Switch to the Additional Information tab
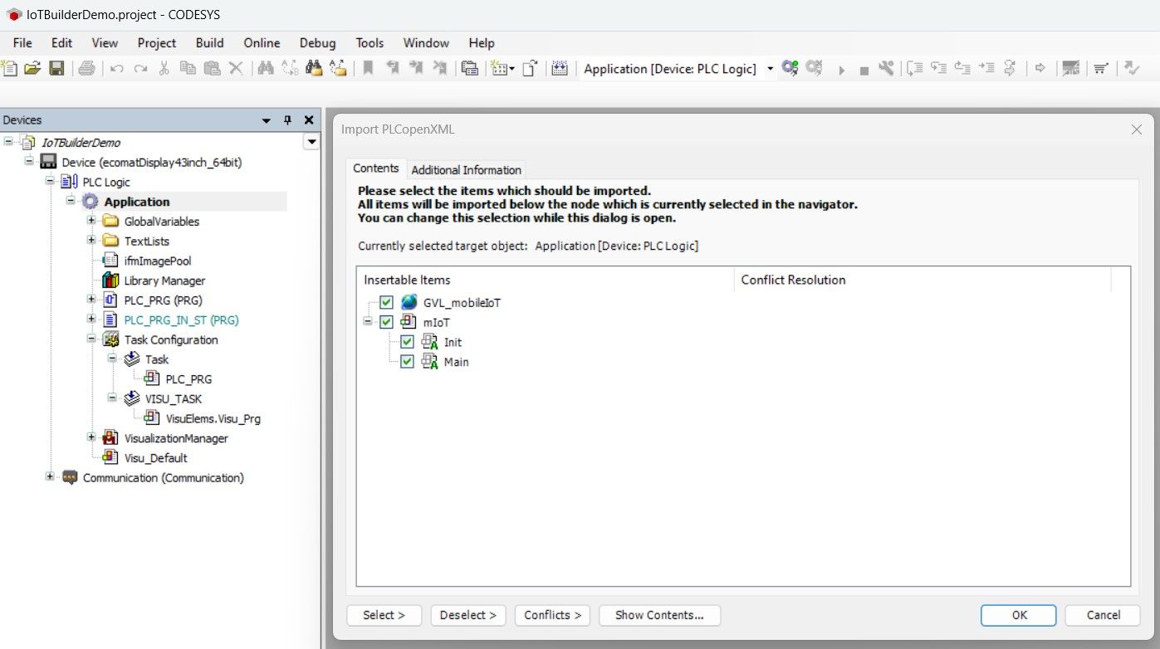 point(467,169)
